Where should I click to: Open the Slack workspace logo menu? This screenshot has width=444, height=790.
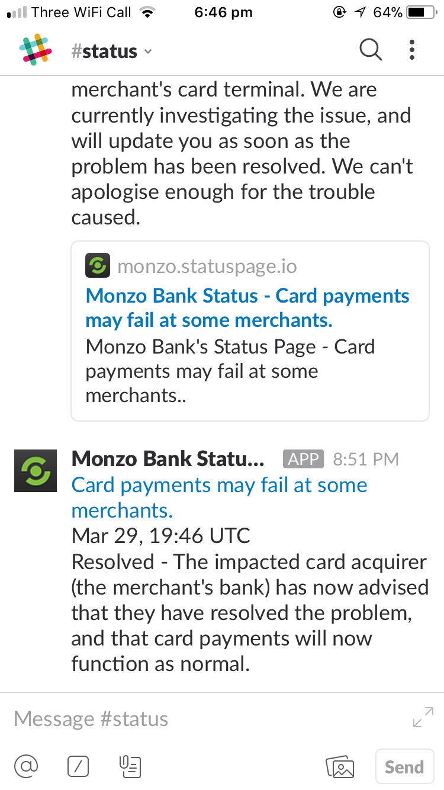click(x=36, y=50)
